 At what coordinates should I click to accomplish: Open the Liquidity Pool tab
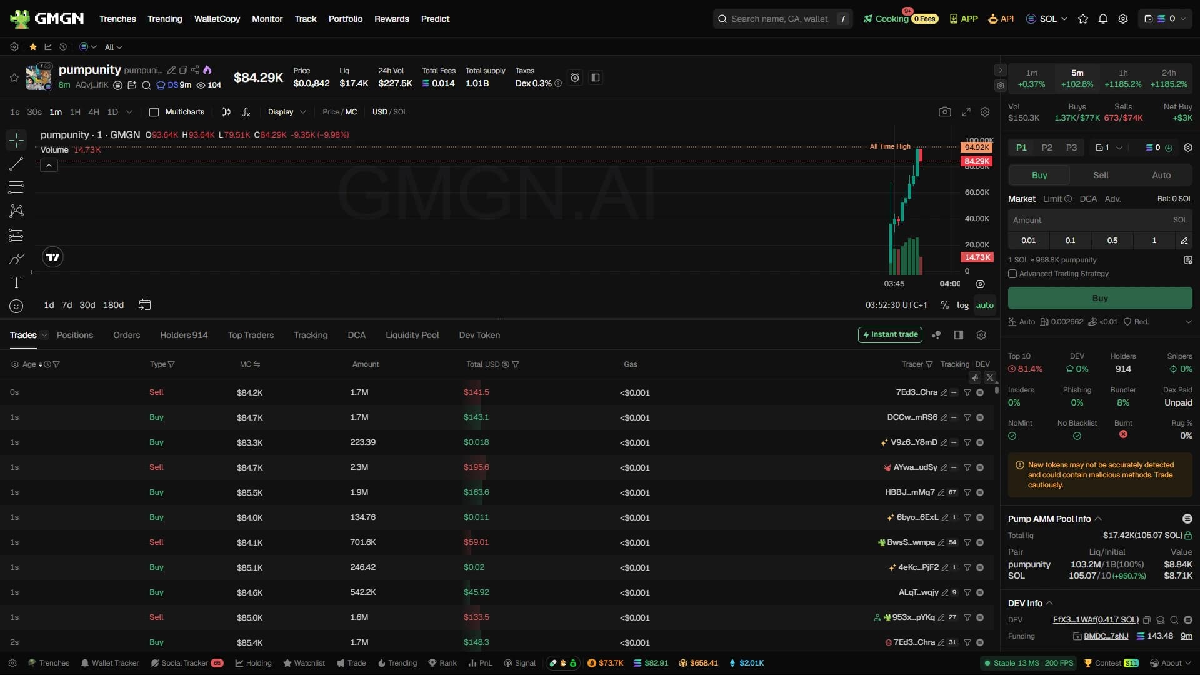[412, 335]
